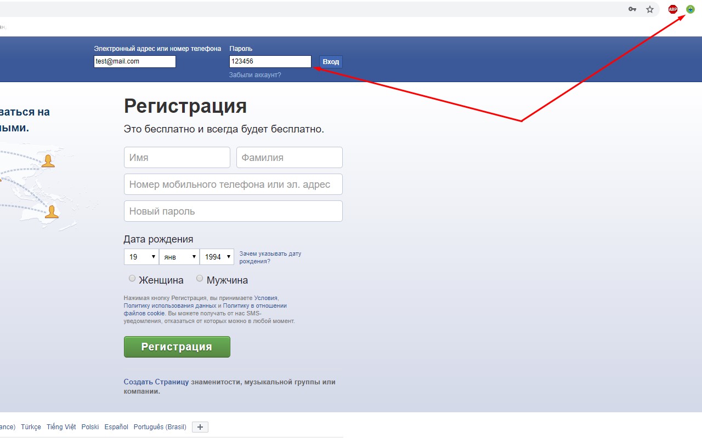Screen dimensions: 702x438
Task: Click the Adblock Plus extension icon
Action: (x=672, y=9)
